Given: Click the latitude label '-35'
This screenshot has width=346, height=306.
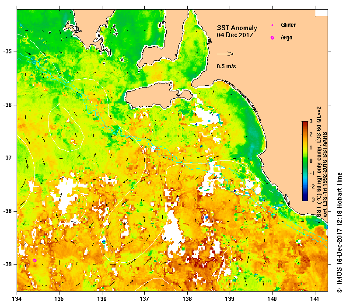Looking at the screenshot, I should (x=7, y=52).
